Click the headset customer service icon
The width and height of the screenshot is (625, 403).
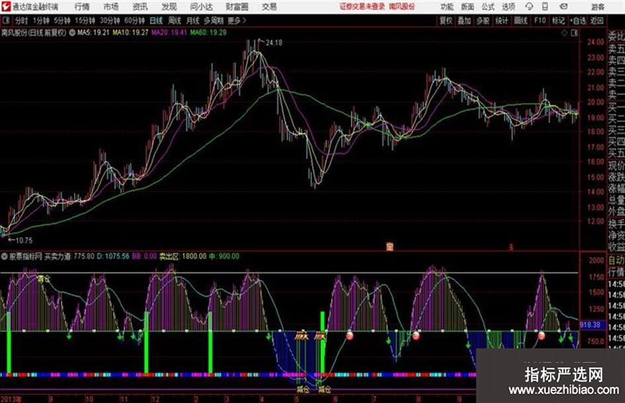point(529,7)
